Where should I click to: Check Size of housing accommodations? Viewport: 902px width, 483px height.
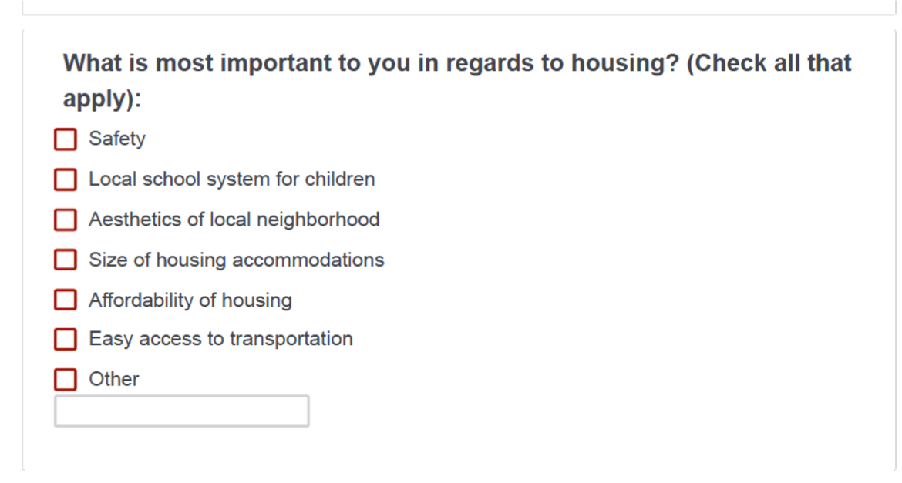tap(65, 260)
